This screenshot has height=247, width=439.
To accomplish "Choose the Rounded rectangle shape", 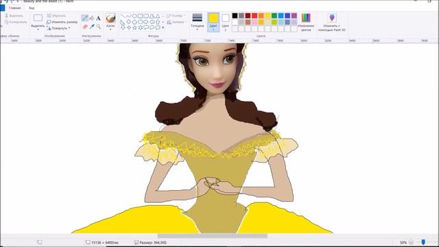I will (146, 16).
